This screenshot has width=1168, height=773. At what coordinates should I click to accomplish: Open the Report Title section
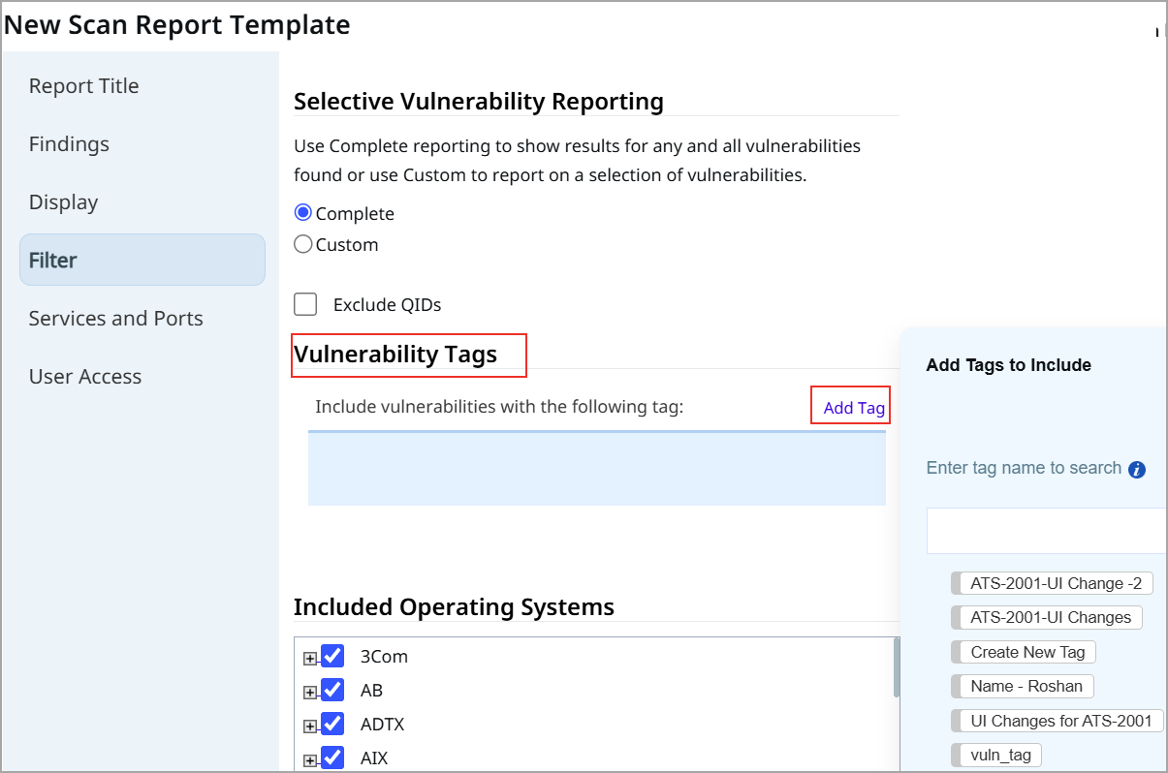[x=84, y=86]
